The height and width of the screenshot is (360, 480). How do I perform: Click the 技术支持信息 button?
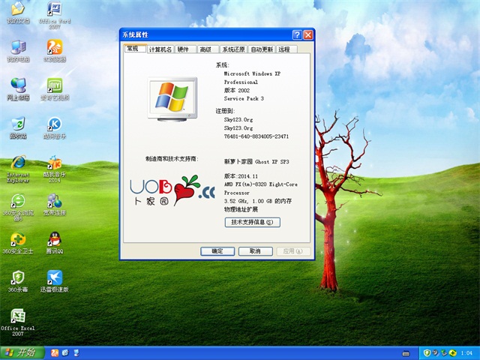252,222
